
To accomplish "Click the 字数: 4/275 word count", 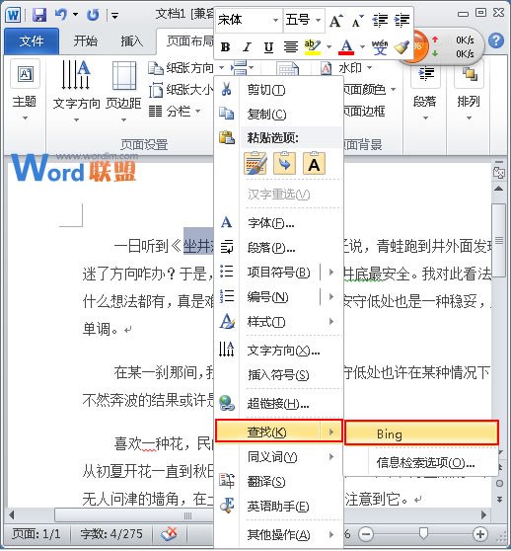I will coord(111,534).
